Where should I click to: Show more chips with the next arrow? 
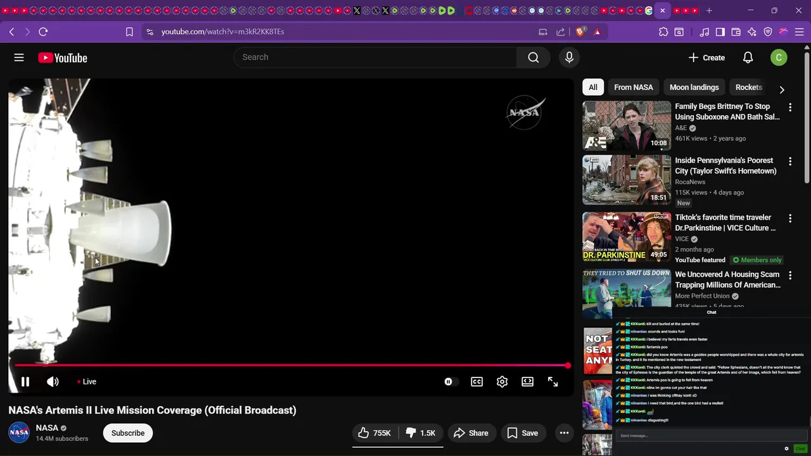point(782,89)
